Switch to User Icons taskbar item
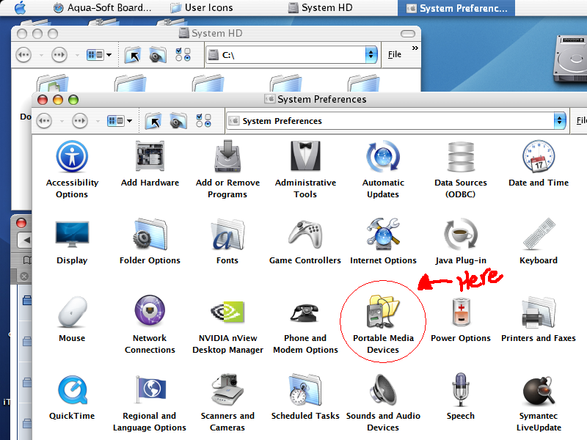This screenshot has height=440, width=587. [201, 8]
